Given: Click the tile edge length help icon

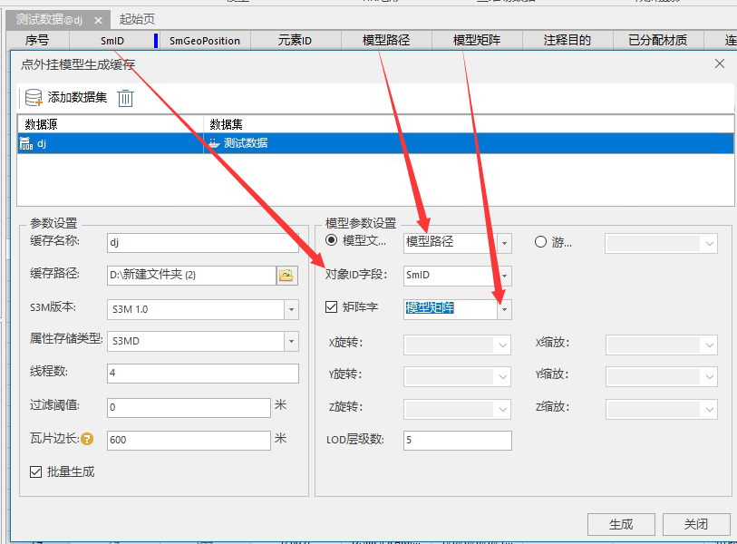Looking at the screenshot, I should (87, 440).
